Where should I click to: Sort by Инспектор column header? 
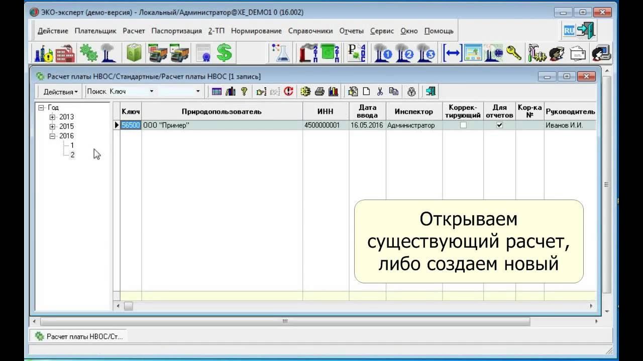click(x=414, y=112)
